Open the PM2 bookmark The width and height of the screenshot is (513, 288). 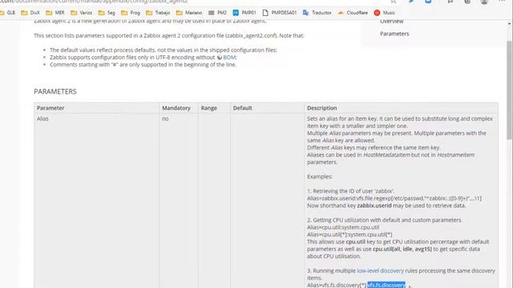pos(217,13)
